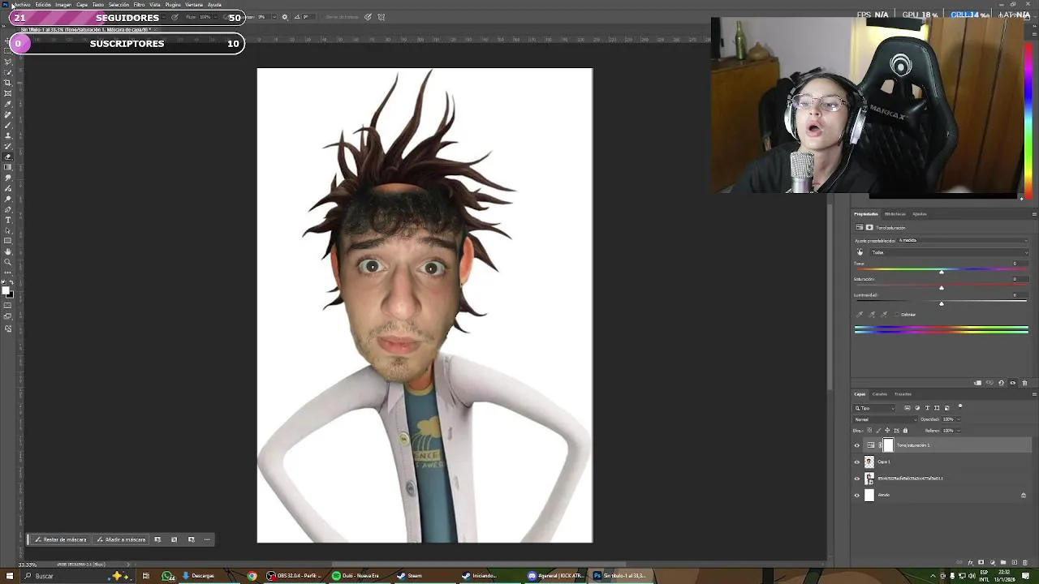Create new adjustment layer from Layers panel
Image resolution: width=1039 pixels, height=584 pixels.
[993, 562]
